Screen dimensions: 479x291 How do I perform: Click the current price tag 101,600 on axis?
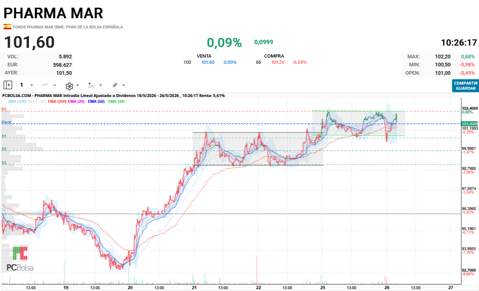pyautogui.click(x=470, y=124)
